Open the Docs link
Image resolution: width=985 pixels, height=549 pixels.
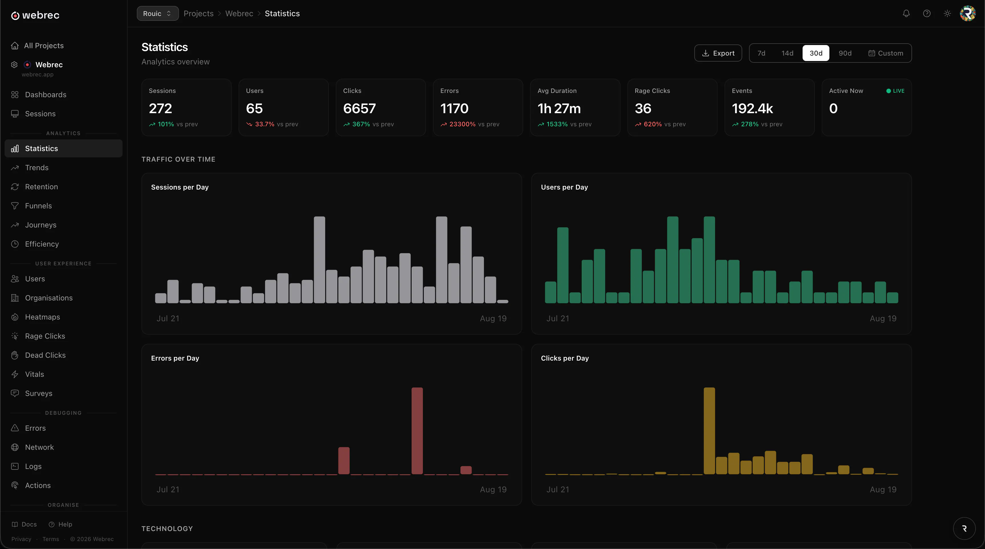24,524
